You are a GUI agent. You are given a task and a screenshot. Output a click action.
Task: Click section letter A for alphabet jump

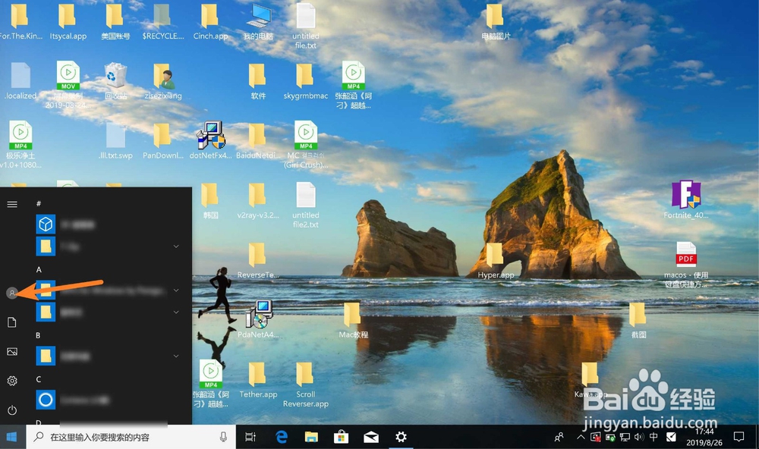tap(39, 269)
